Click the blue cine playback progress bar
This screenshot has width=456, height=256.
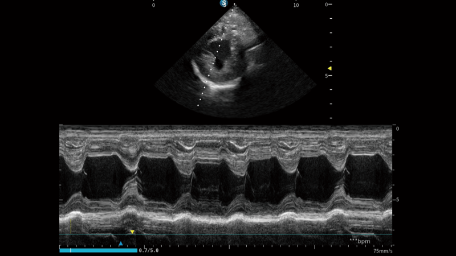pyautogui.click(x=98, y=250)
